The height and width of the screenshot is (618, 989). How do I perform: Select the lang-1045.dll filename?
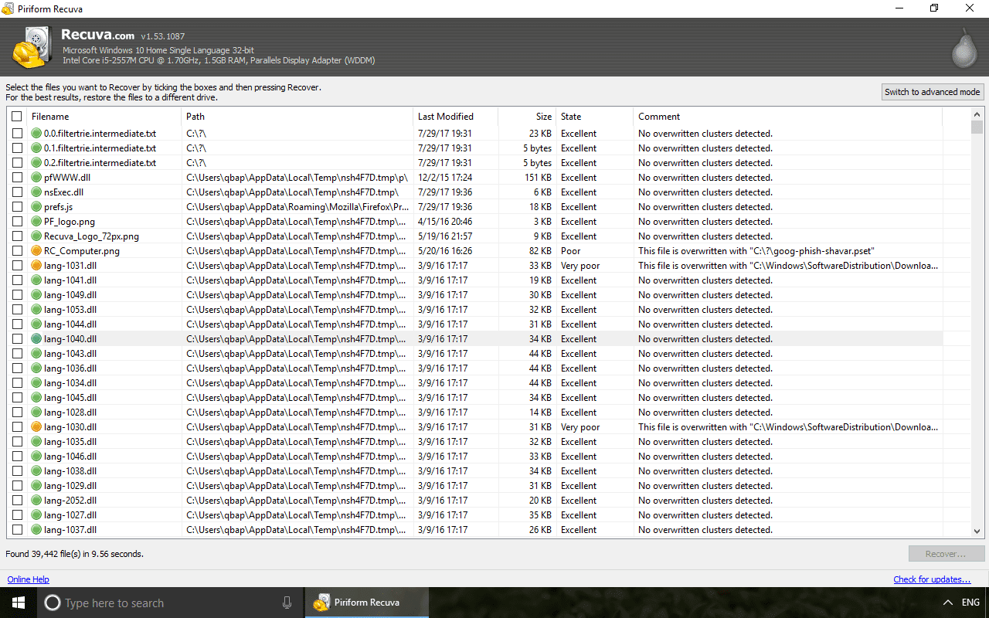coord(70,398)
